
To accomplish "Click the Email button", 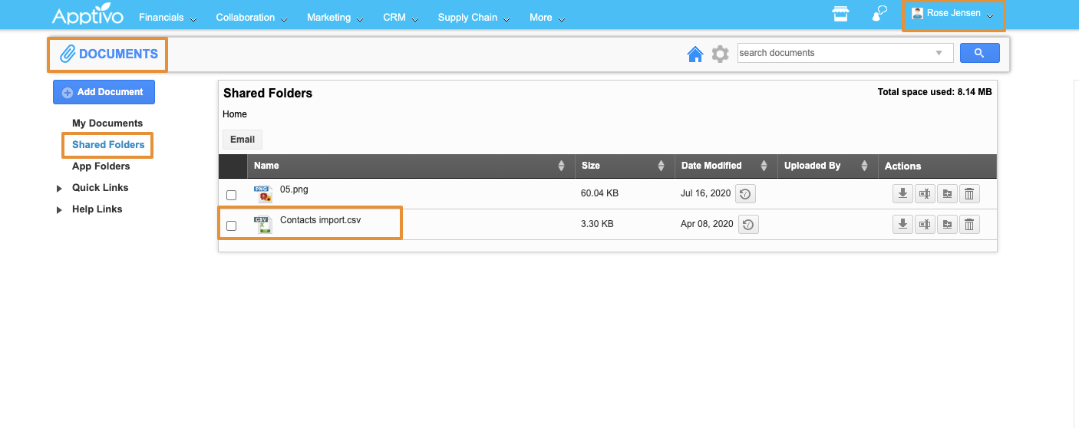I will point(243,140).
